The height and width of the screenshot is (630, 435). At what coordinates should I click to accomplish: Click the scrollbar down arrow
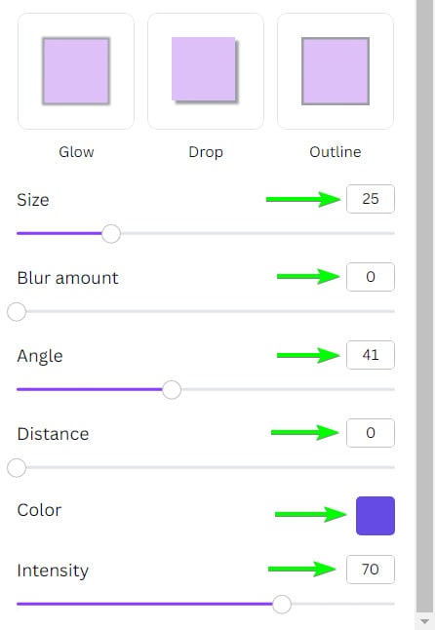pos(424,621)
